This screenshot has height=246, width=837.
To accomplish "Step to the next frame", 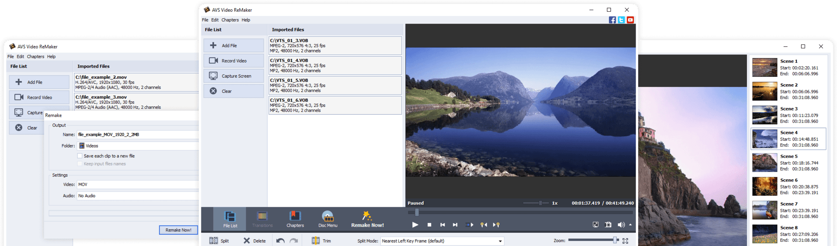I will pyautogui.click(x=455, y=225).
